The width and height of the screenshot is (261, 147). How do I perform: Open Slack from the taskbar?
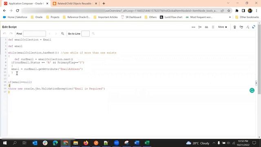pyautogui.click(x=45, y=143)
